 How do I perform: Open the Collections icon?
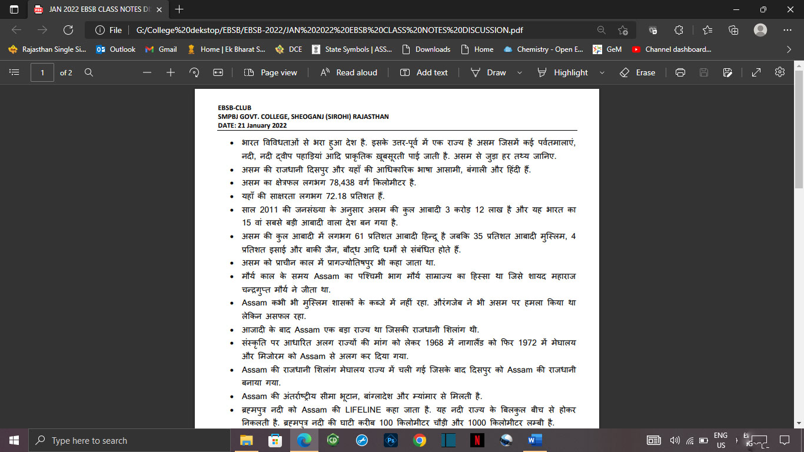(x=733, y=30)
